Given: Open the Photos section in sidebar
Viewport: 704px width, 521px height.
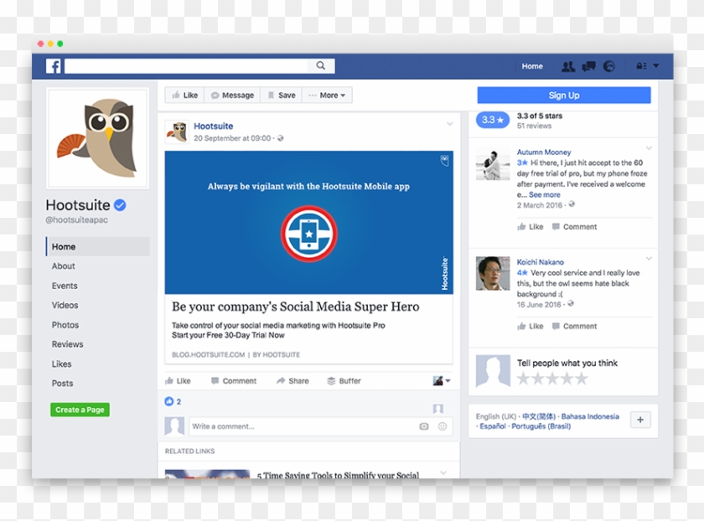Looking at the screenshot, I should coord(65,325).
